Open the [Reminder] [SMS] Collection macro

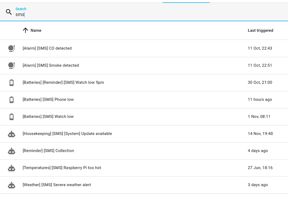point(48,151)
